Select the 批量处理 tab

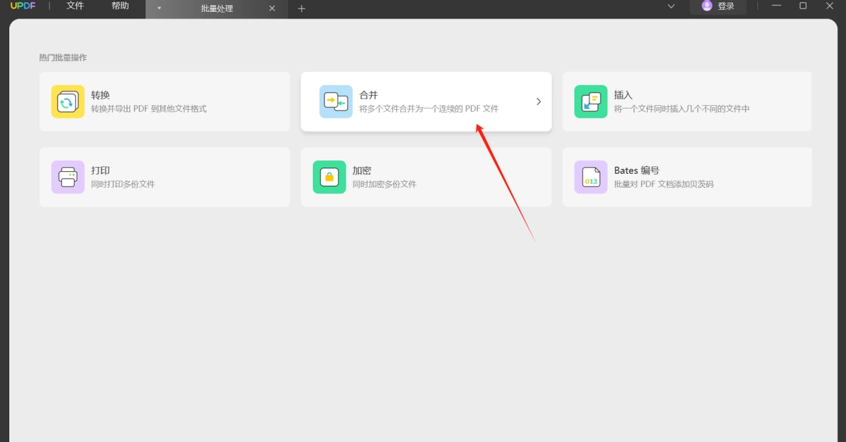click(x=216, y=8)
